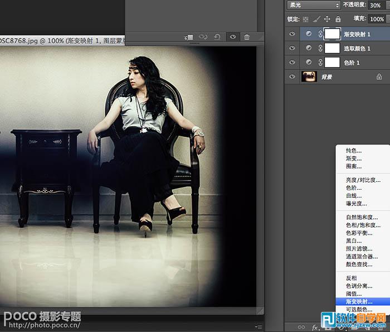Choose 反相 menu entry
The image size is (390, 332).
[351, 278]
